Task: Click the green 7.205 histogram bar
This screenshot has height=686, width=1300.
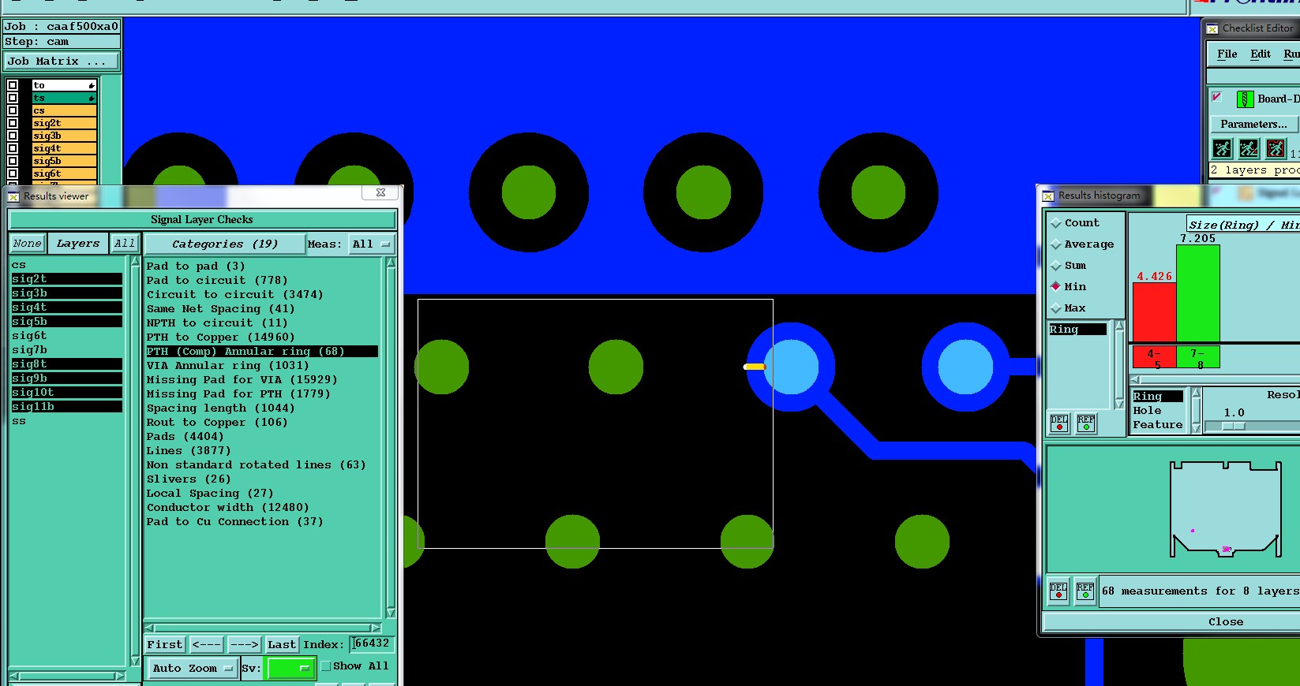Action: click(x=1198, y=293)
